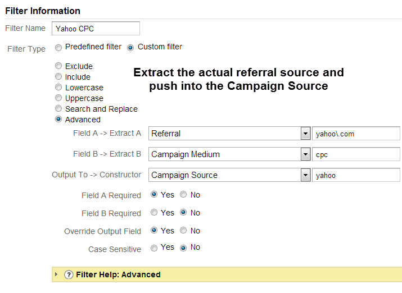
Task: Pick the Search and Replace option
Action: (x=58, y=108)
